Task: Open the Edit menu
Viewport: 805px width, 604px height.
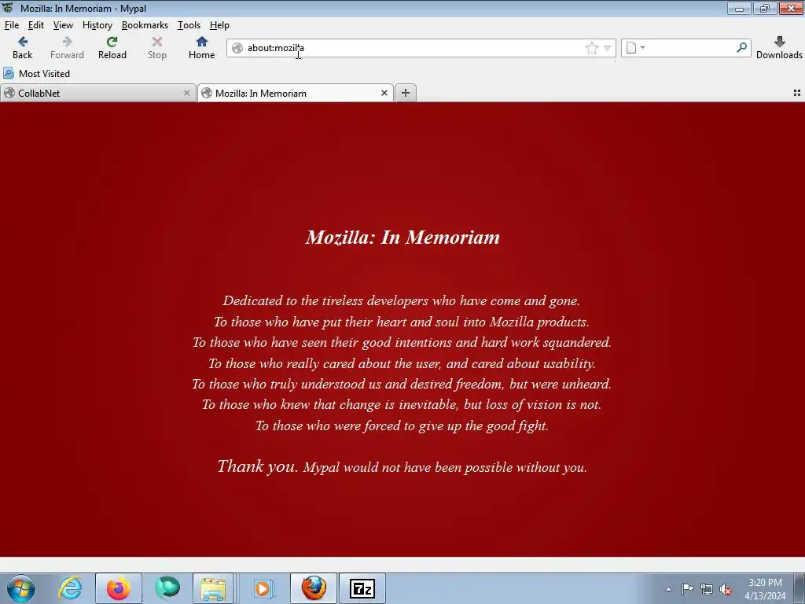Action: click(x=36, y=25)
